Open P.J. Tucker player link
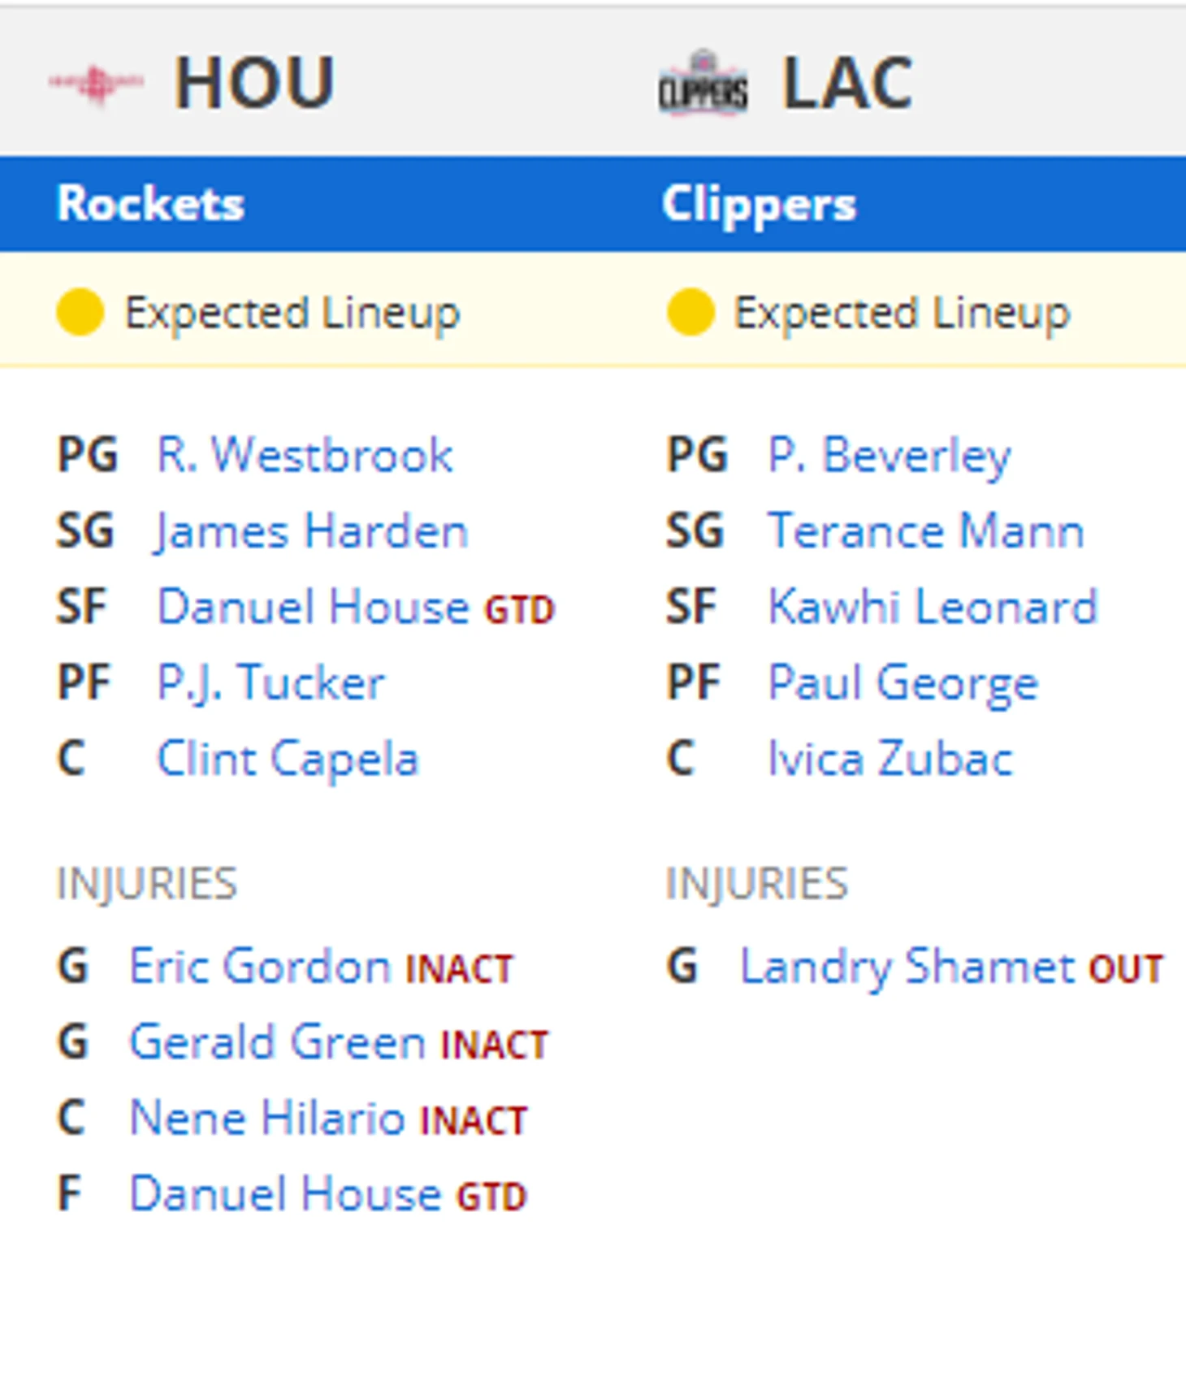 tap(271, 683)
